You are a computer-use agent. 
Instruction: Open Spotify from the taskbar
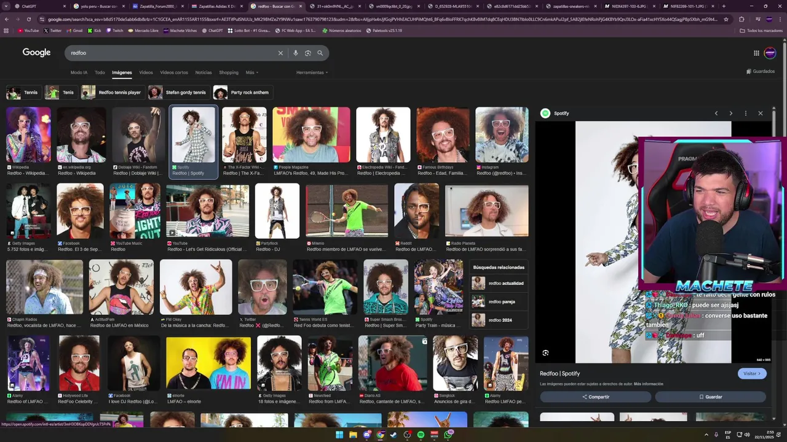tap(421, 435)
